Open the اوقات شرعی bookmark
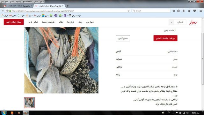204x115 pixels. (75, 16)
